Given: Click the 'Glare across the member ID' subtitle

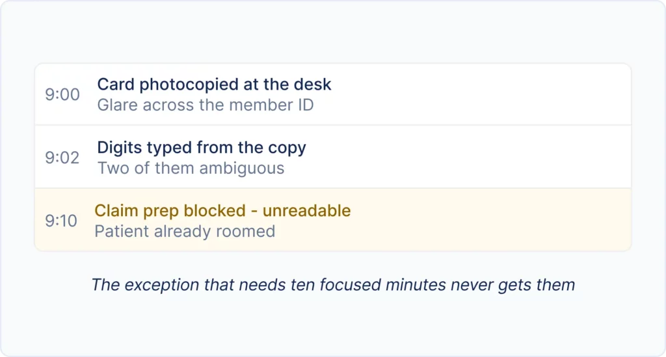Looking at the screenshot, I should [x=206, y=105].
